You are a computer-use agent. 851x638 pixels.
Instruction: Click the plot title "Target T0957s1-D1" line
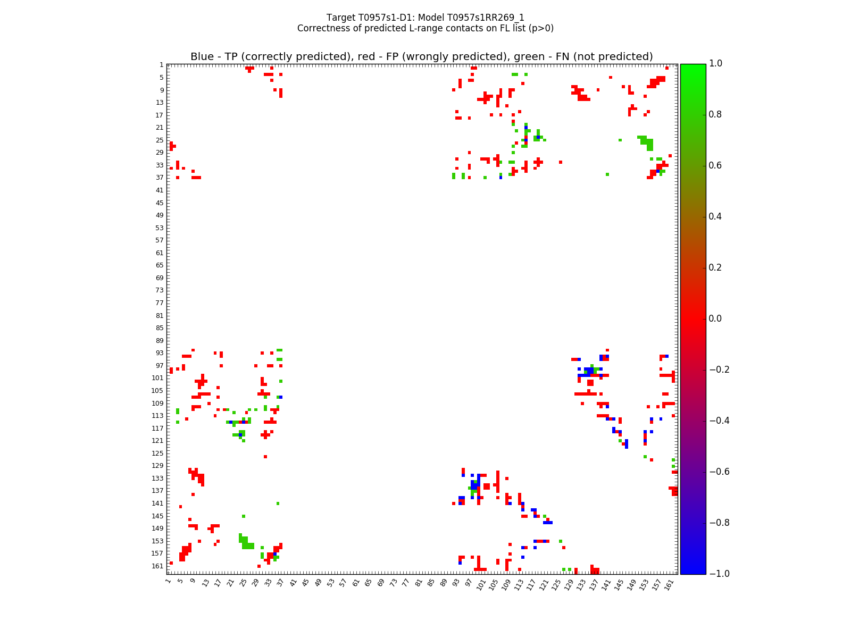(x=425, y=18)
